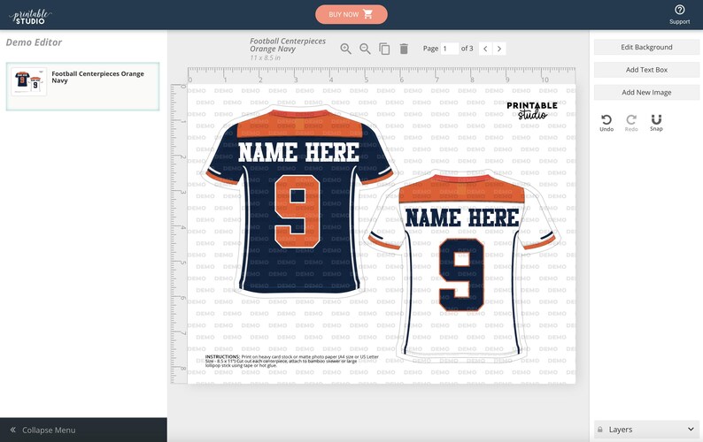The width and height of the screenshot is (703, 442).
Task: Click the zoom in magnifier icon
Action: point(345,49)
